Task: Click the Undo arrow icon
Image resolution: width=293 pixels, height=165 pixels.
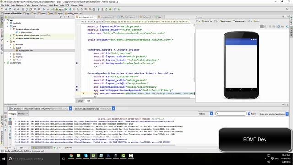Action: pos(14,9)
